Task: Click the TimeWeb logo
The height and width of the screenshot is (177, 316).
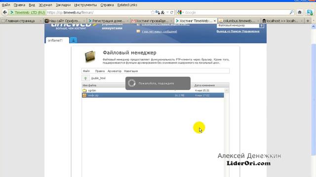Action: [x=74, y=26]
